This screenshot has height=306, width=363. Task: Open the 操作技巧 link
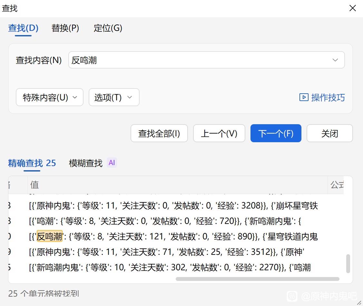328,97
